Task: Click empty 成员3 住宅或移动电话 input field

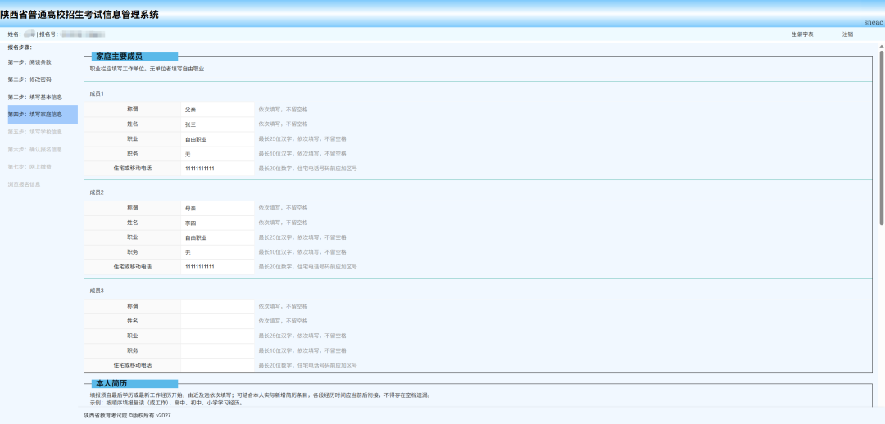Action: click(x=217, y=365)
